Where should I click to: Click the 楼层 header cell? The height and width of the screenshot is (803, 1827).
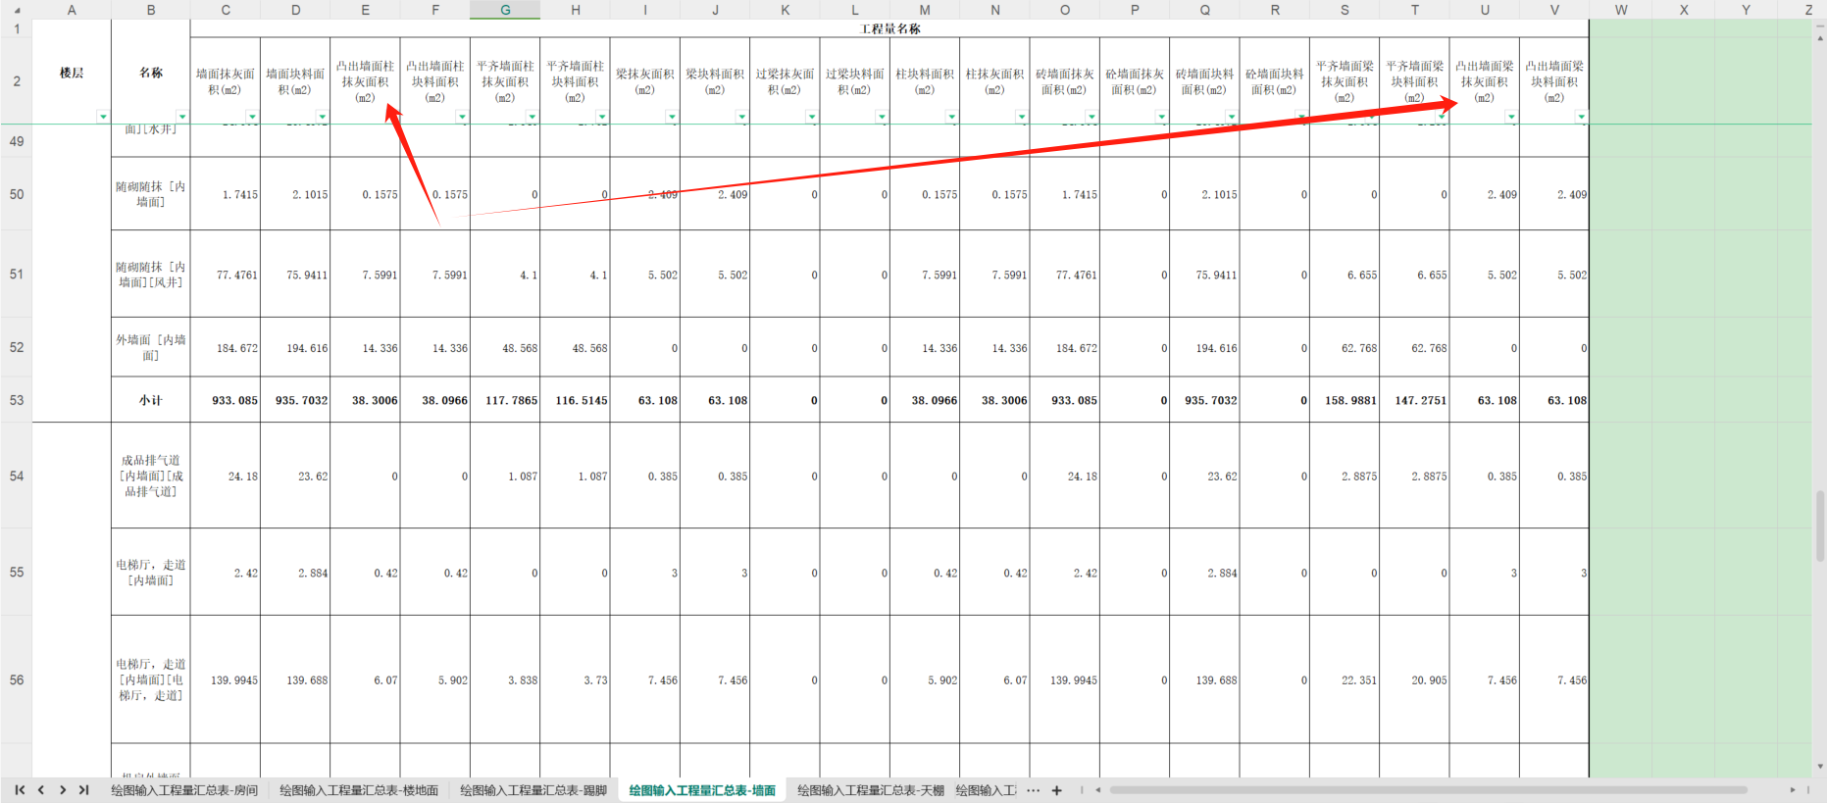[x=72, y=73]
